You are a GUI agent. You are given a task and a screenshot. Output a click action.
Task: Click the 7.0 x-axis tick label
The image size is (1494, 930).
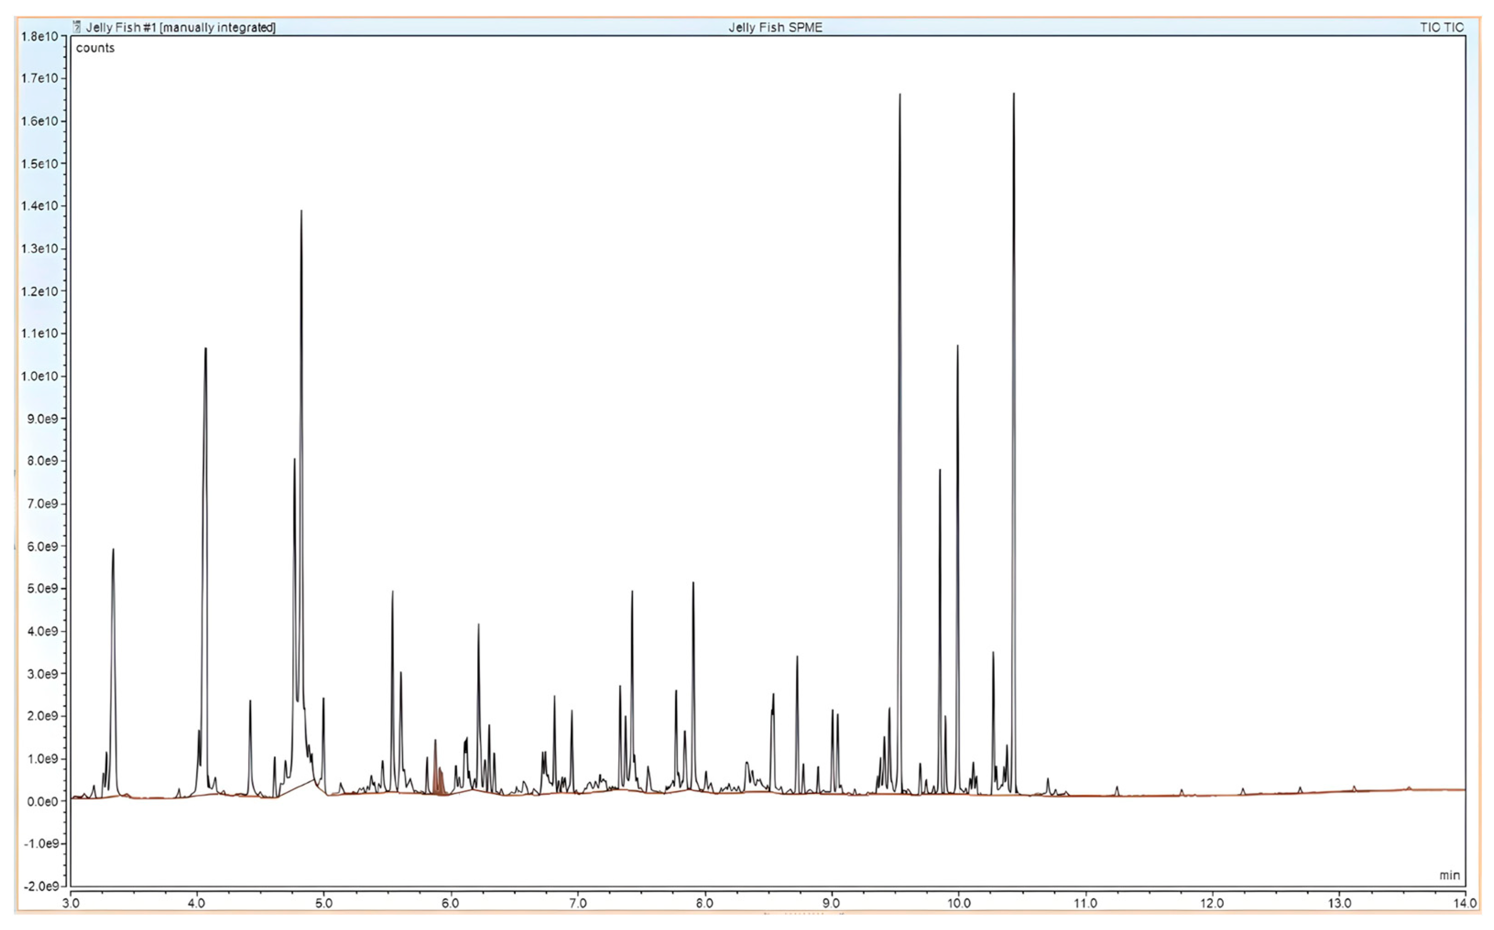click(578, 903)
